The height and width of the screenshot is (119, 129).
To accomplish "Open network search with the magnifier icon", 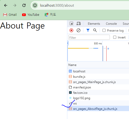I will [95, 30].
